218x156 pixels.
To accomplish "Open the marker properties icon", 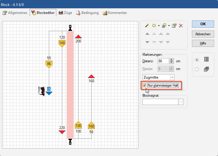I will coord(174,26).
